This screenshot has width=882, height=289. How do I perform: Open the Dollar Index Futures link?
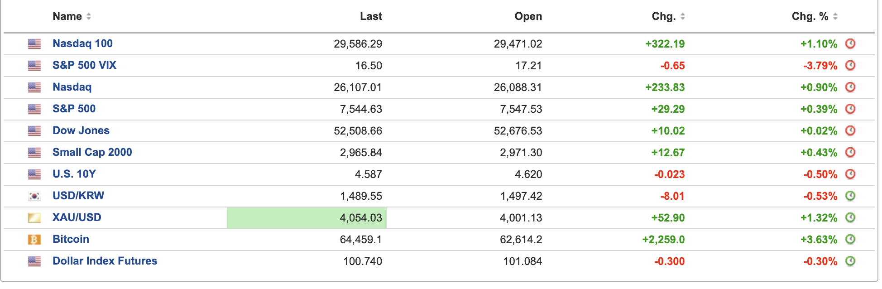click(x=105, y=261)
